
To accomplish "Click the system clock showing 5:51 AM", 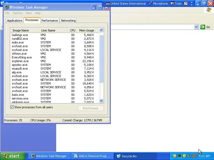I will (x=204, y=156).
